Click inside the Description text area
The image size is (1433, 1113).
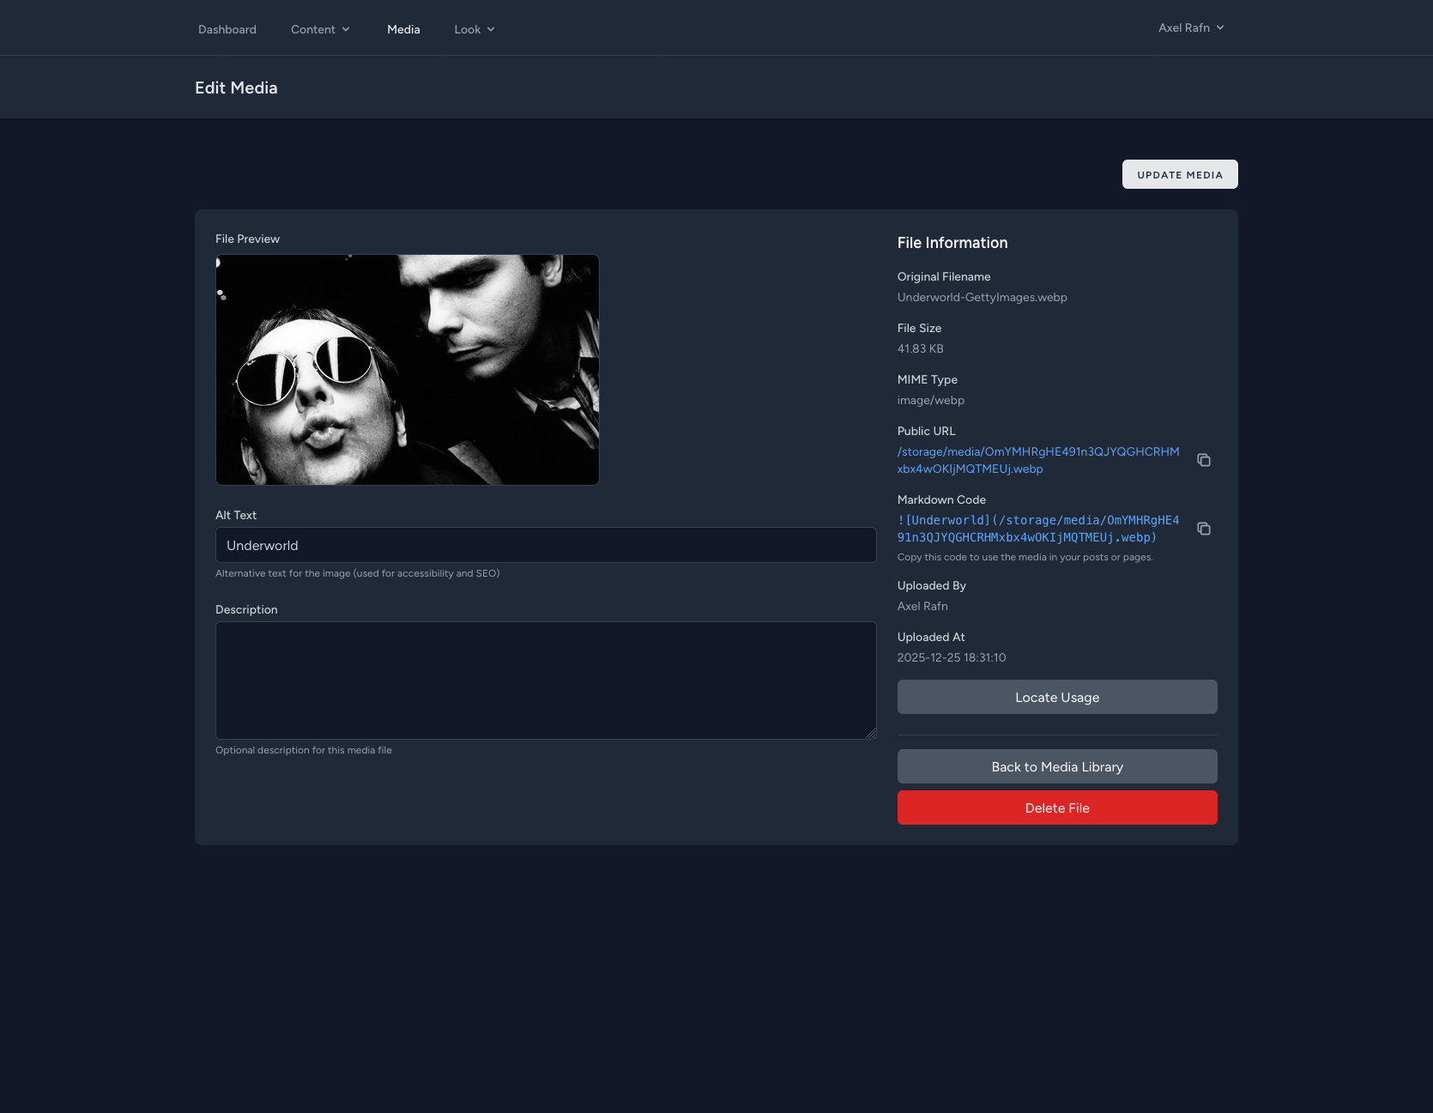coord(546,680)
